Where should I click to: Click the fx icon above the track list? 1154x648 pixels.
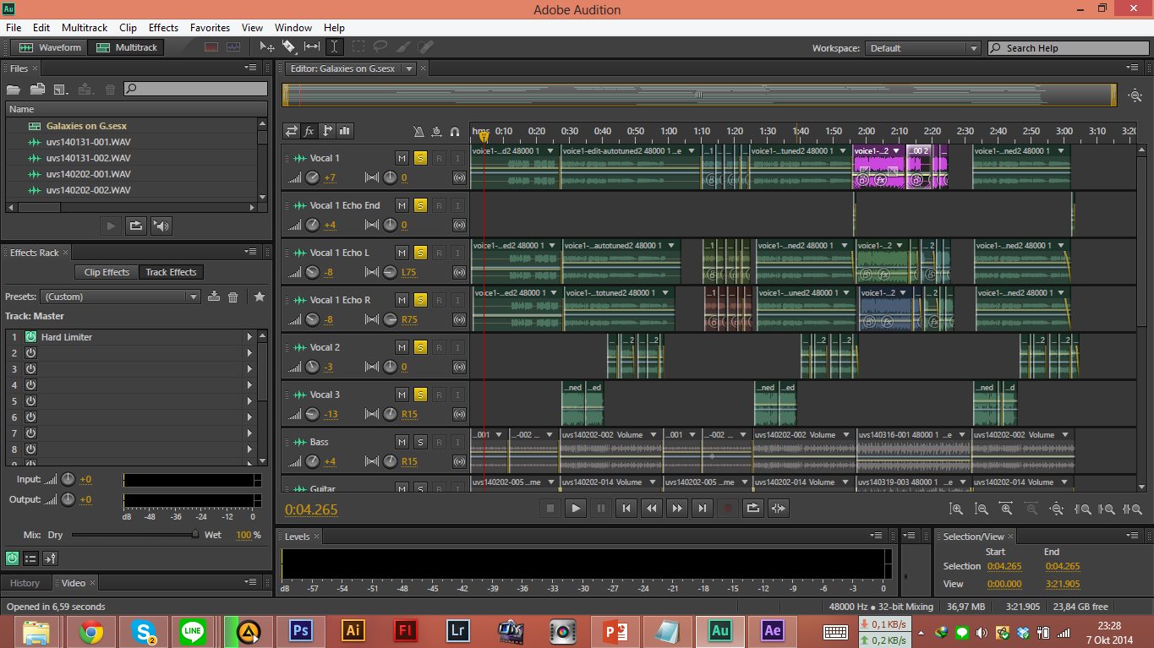pyautogui.click(x=310, y=131)
